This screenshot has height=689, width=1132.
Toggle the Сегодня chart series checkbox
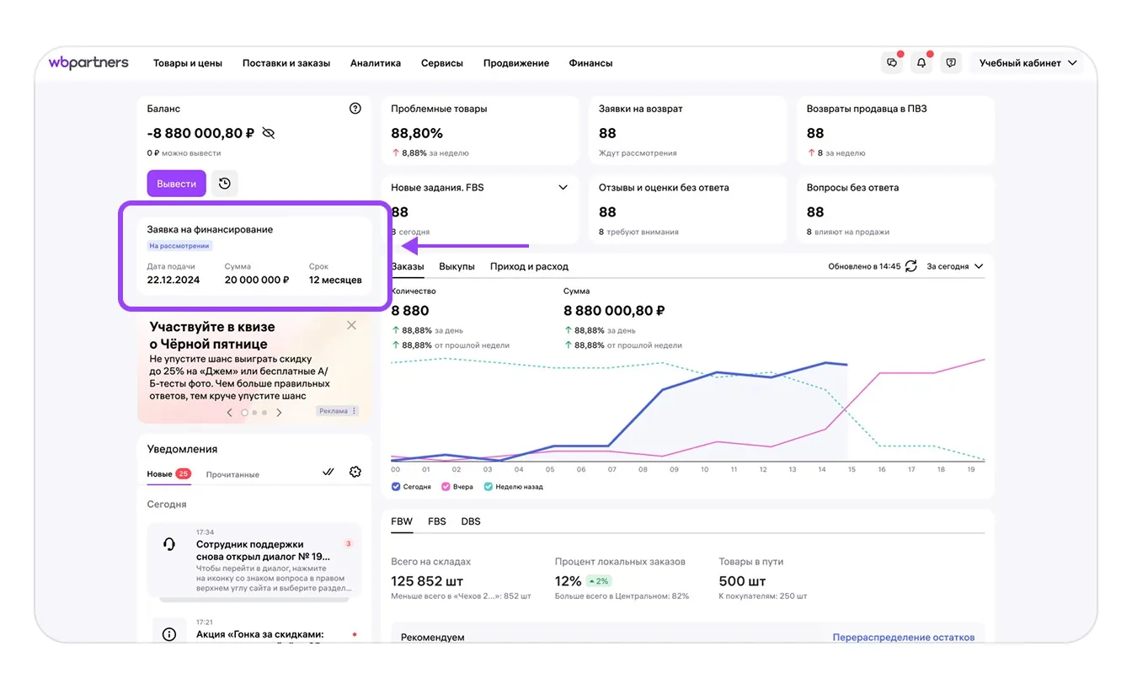397,487
